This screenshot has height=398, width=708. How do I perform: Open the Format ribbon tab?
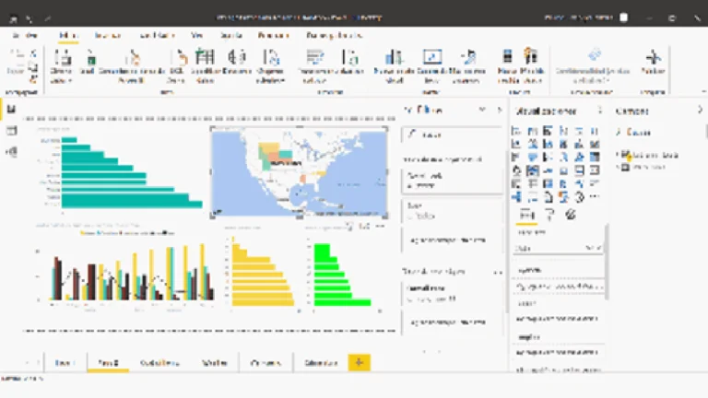pyautogui.click(x=273, y=35)
